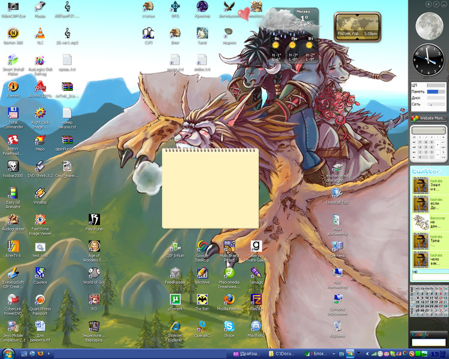Open the Uninstall Tool icon
Viewport: 449px width, 359px height.
pos(337,196)
